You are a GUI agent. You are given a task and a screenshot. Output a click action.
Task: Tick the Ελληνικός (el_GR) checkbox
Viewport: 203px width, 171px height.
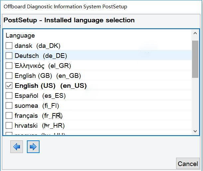(x=9, y=66)
